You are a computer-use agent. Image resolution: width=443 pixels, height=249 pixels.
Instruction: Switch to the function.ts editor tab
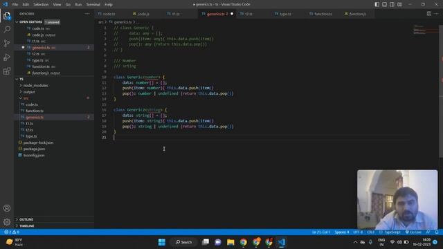[x=323, y=14]
